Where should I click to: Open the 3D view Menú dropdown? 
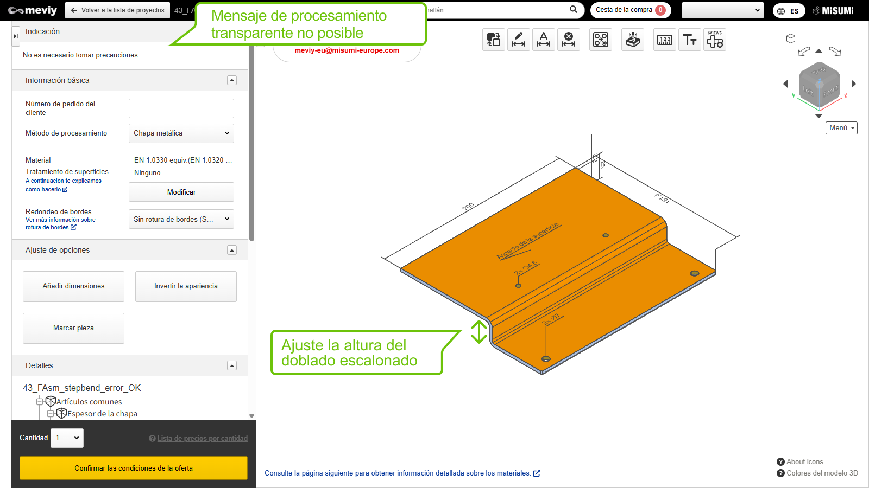841,128
